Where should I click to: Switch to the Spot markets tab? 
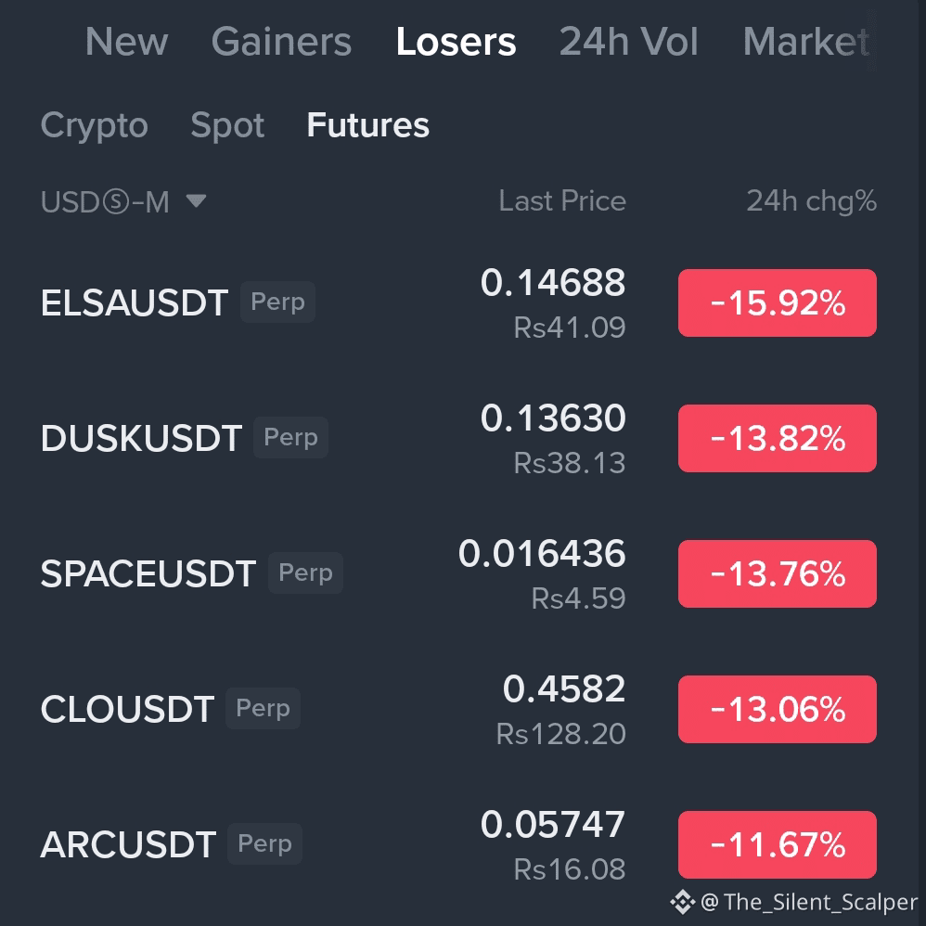coord(227,125)
